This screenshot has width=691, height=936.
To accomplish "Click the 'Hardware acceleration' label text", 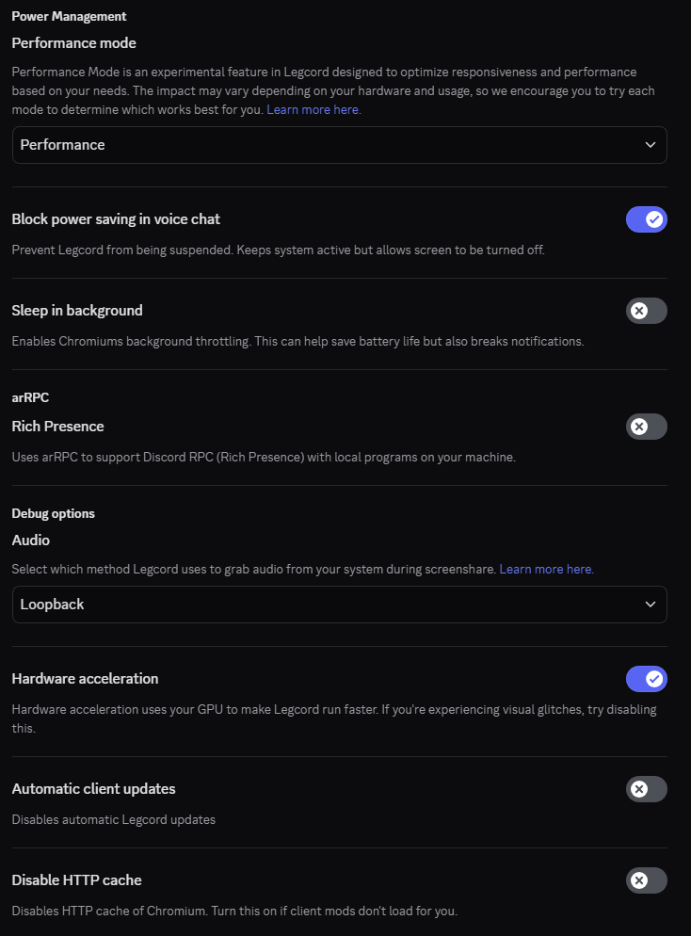I will tap(85, 679).
